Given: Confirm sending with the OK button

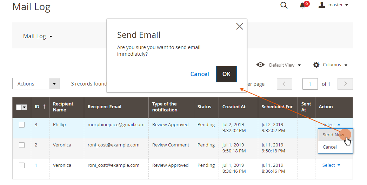Looking at the screenshot, I should pos(226,74).
